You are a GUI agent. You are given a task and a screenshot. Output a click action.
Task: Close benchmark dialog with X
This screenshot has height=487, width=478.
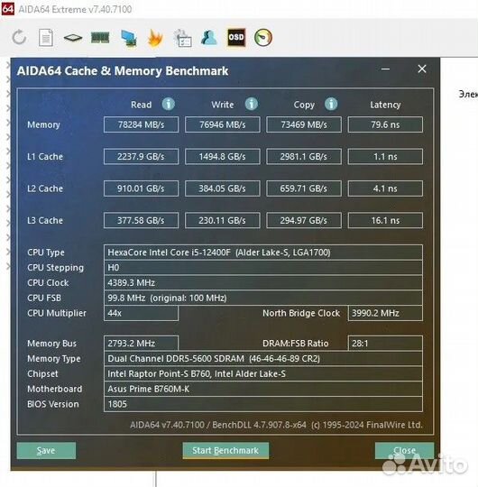(422, 69)
